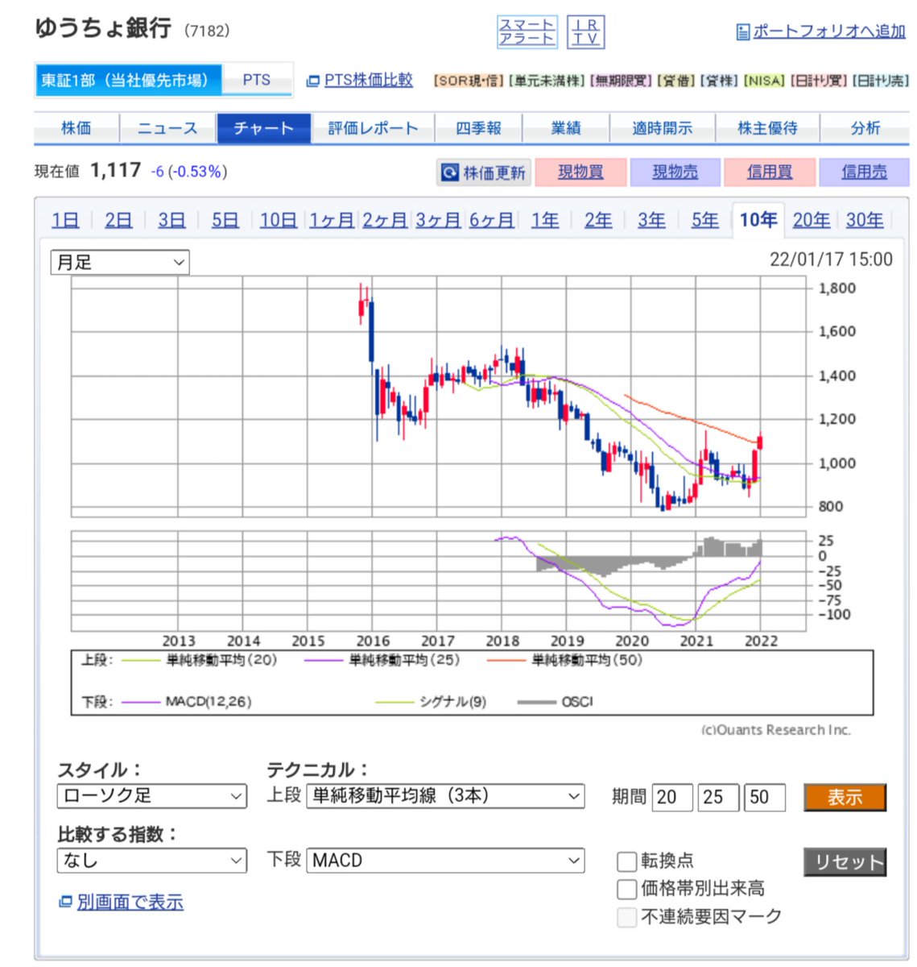Select 5日 chart period
Screen dimensions: 917x967
point(225,221)
